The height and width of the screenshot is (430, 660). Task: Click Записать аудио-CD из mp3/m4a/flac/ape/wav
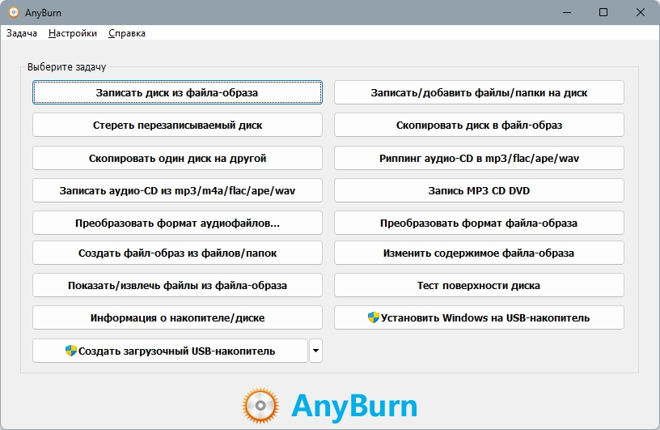coord(177,190)
